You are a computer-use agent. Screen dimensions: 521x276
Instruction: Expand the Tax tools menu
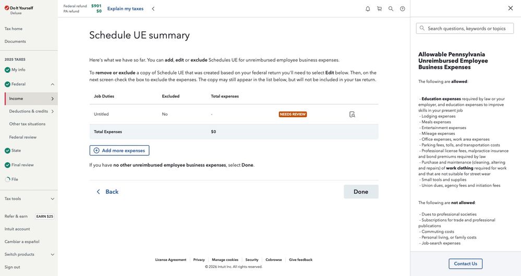click(52, 199)
